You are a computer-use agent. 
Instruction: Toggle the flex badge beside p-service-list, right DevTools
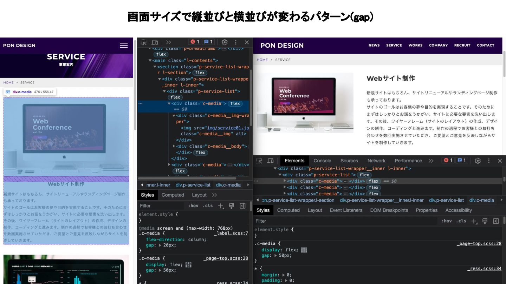[x=364, y=175]
